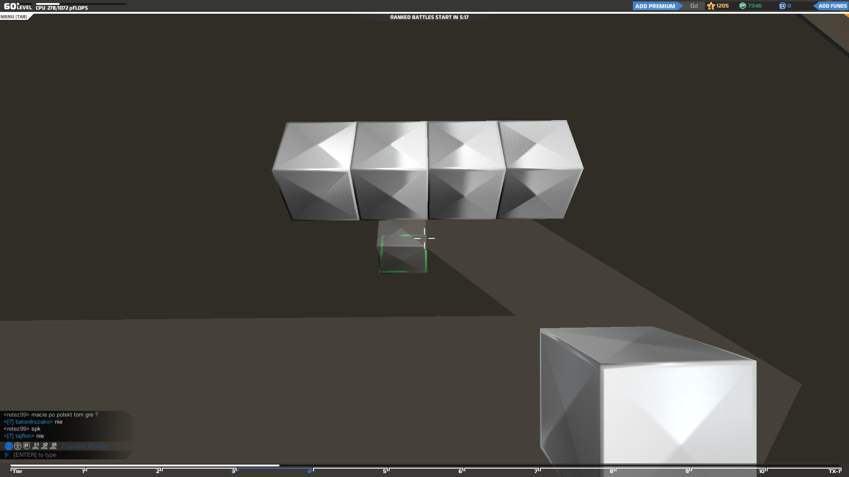Click the green RP currency icon
Screen dimensions: 849x477
tap(742, 6)
